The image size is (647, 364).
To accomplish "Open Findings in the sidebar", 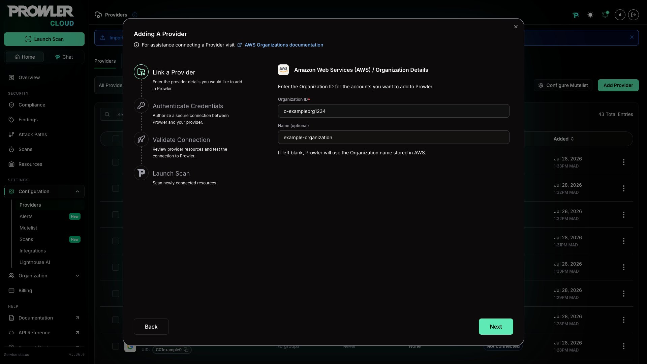I will [28, 120].
